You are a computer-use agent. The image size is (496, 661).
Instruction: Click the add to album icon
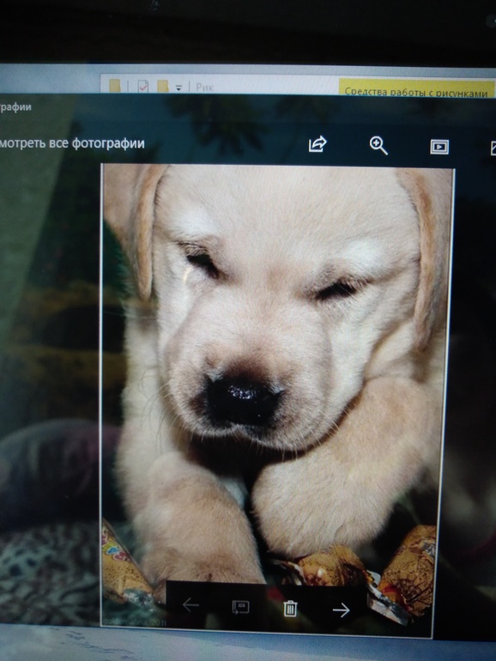coord(240,608)
